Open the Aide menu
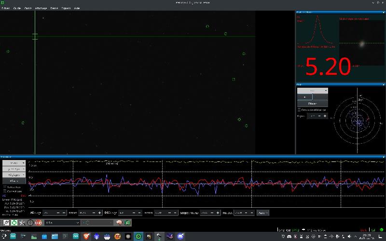 [x=77, y=8]
